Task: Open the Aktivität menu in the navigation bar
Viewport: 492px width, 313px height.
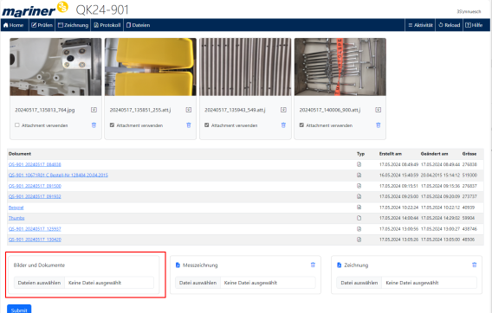Action: pos(420,25)
